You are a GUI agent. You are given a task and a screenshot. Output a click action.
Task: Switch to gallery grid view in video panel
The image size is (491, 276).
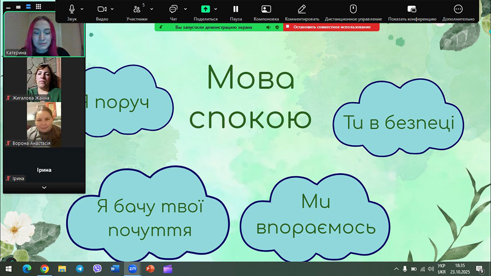[38, 7]
